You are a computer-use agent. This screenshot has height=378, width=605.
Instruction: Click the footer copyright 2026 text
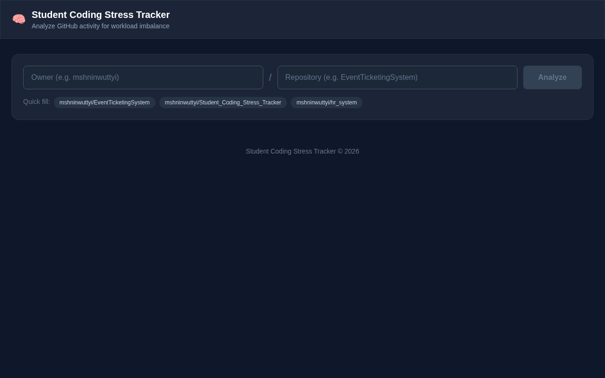302,151
